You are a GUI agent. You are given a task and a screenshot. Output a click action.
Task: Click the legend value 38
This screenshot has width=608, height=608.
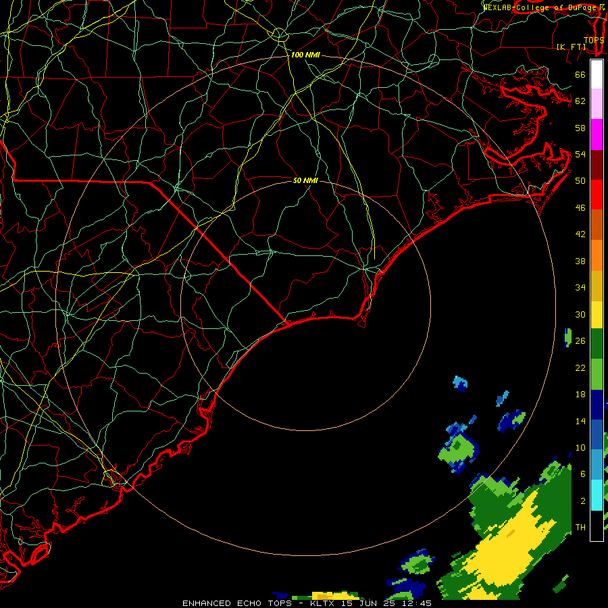point(580,261)
